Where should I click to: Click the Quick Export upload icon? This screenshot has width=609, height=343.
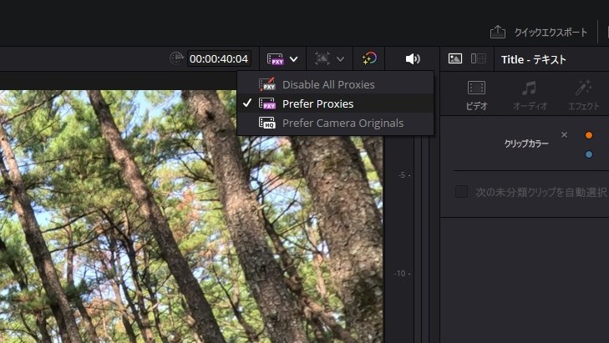click(x=498, y=33)
